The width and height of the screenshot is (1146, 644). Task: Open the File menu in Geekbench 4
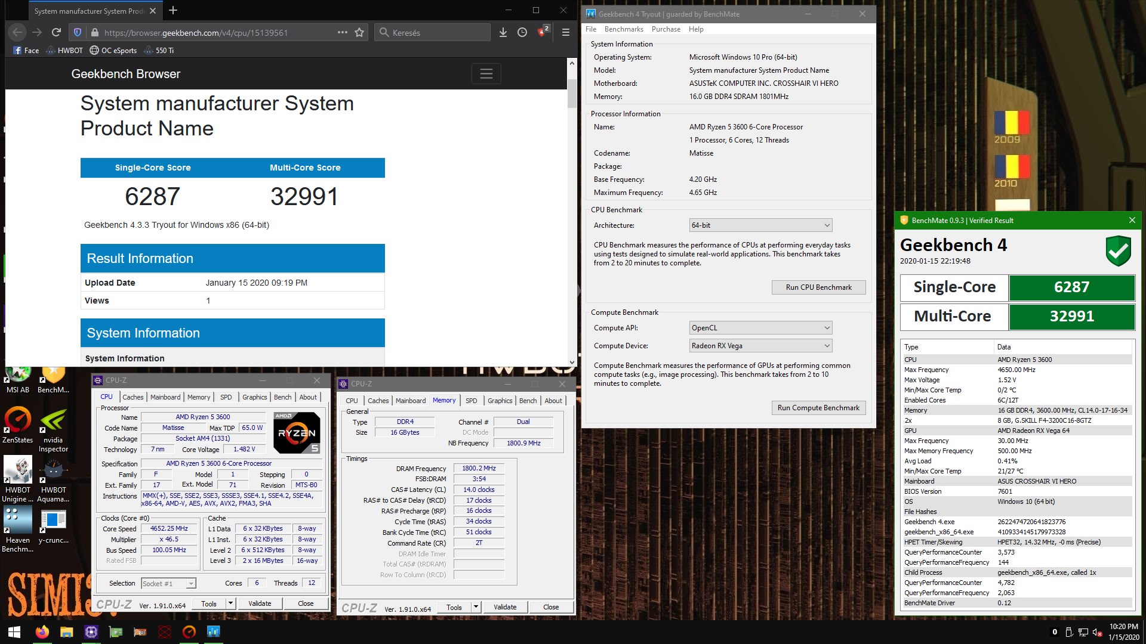tap(591, 29)
